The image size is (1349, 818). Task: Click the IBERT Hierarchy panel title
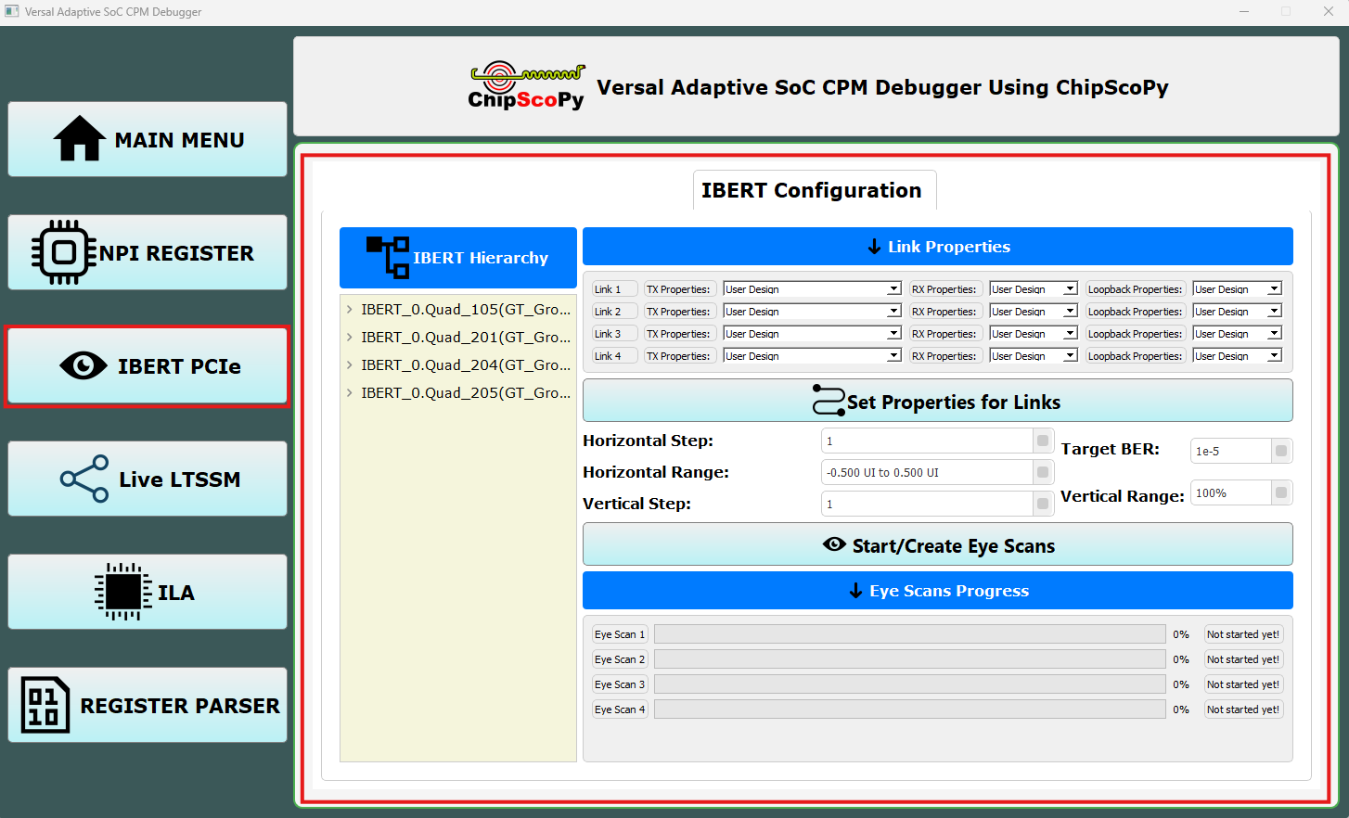481,258
